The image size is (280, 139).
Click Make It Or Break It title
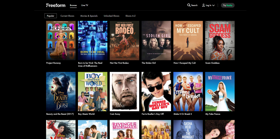(x=183, y=114)
